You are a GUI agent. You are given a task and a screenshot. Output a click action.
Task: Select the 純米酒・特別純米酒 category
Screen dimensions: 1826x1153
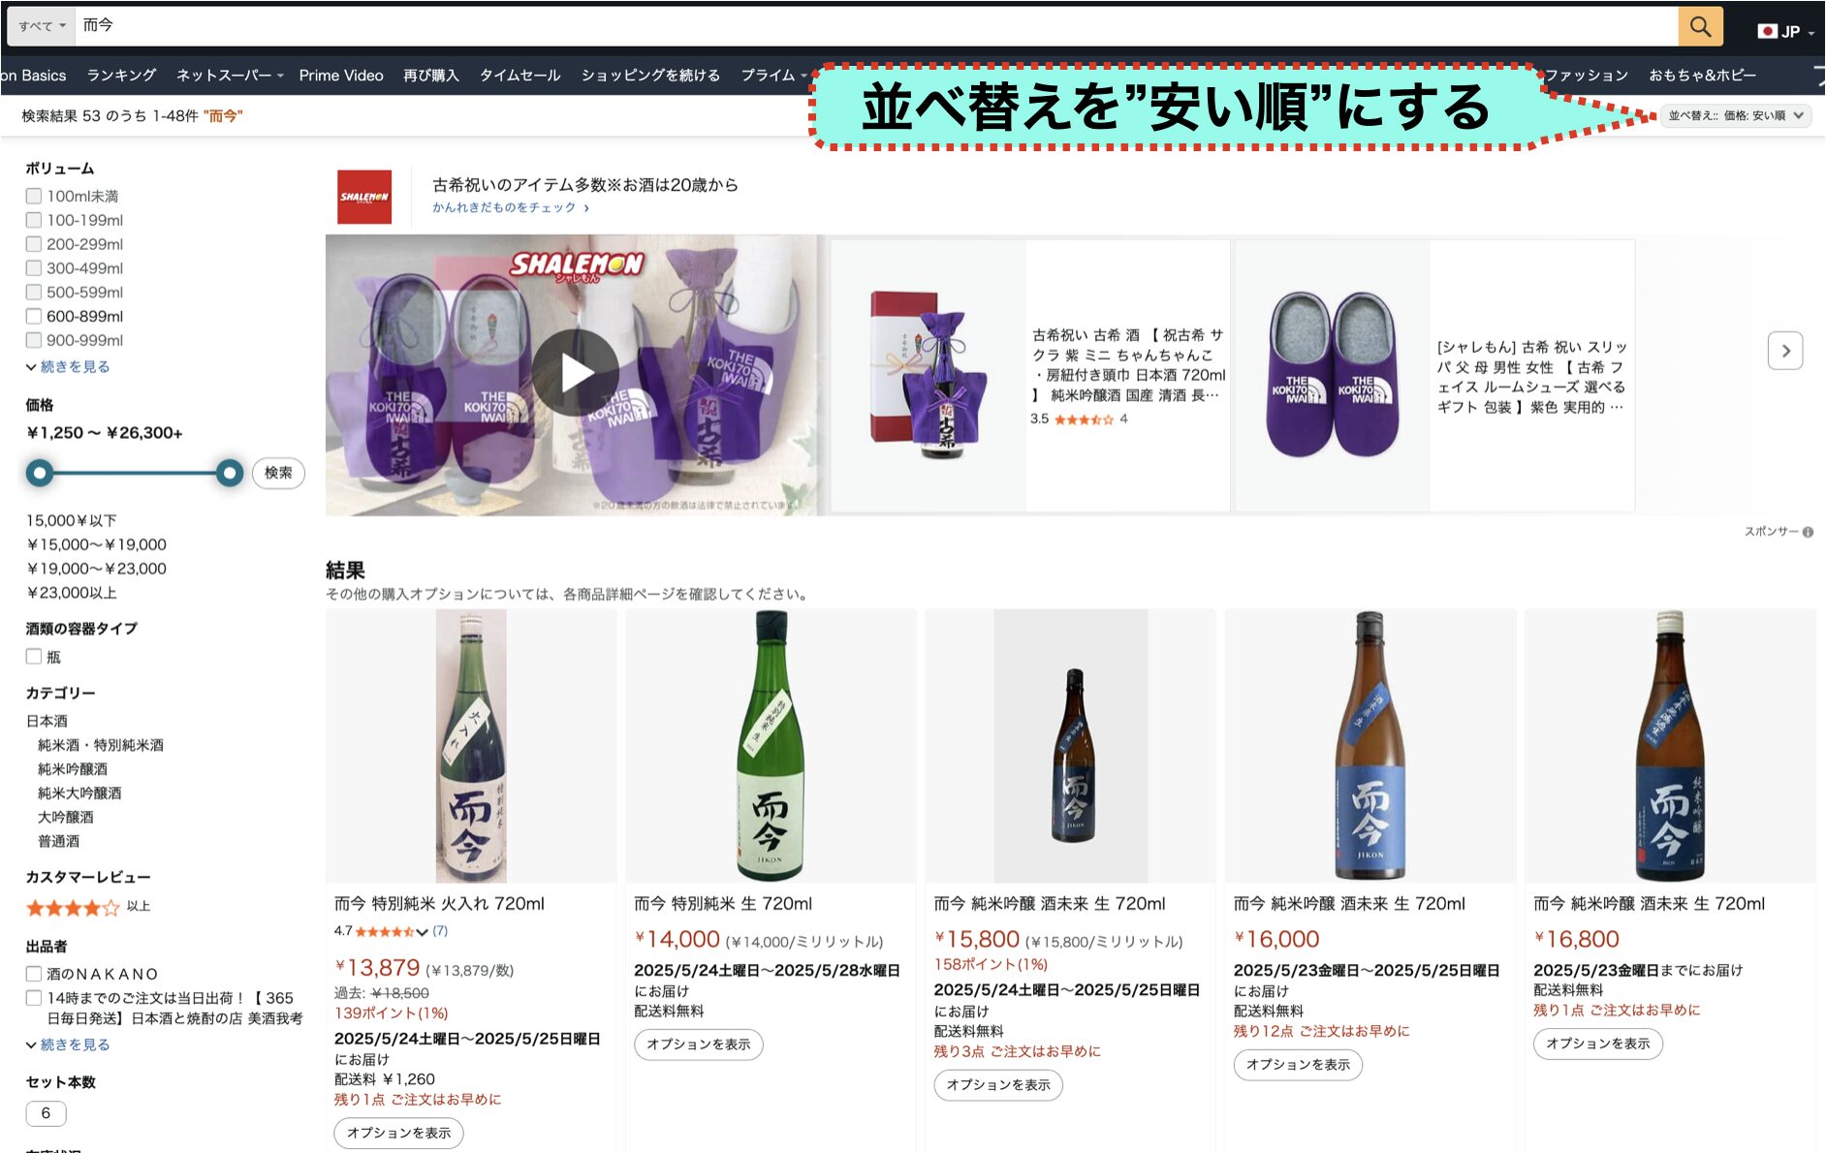coord(101,745)
